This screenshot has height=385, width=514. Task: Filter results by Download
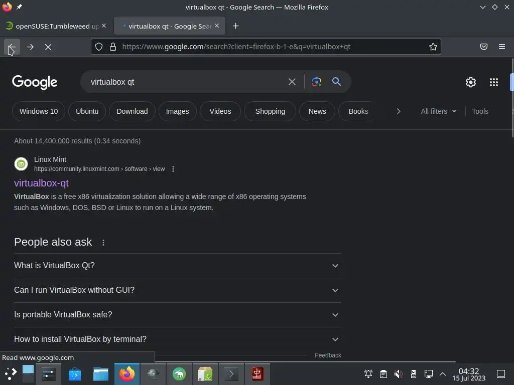pos(132,111)
